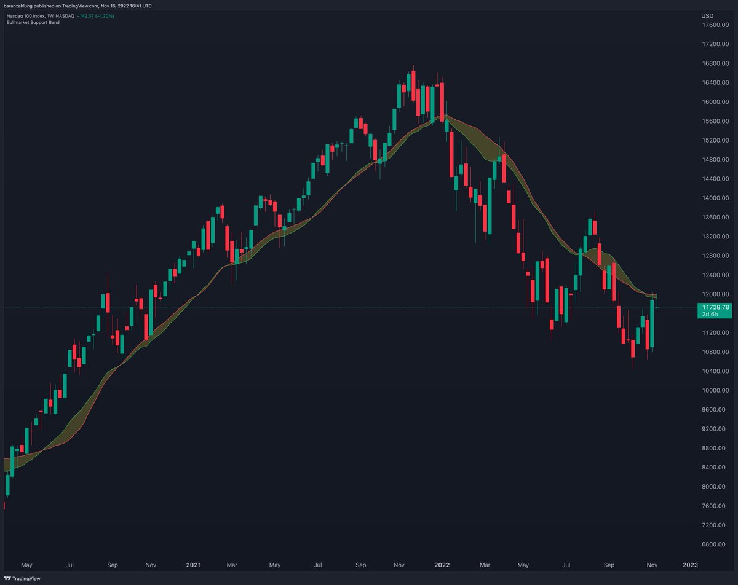Click the 16000.00 price axis label
This screenshot has height=585, width=738.
click(x=716, y=102)
